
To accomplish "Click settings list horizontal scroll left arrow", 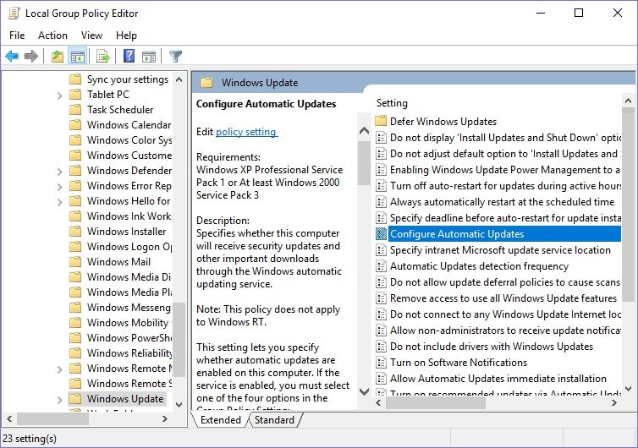I will 378,403.
